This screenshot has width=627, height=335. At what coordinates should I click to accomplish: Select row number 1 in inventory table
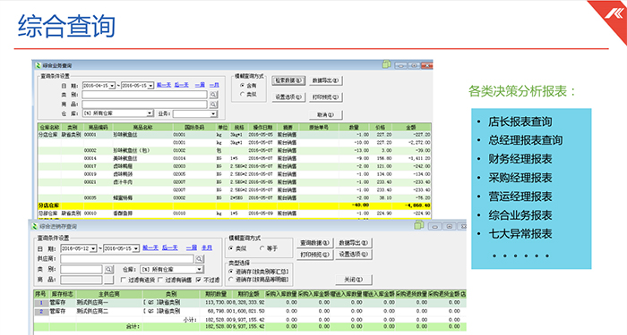tap(41, 303)
